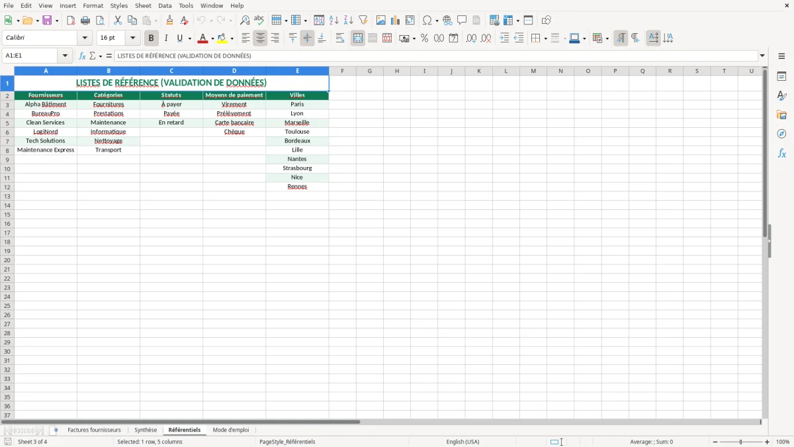Toggle Print Preview

pos(100,21)
